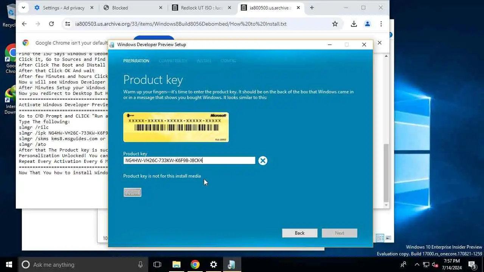484x272 pixels.
Task: Open the Google Chrome desktop shortcut
Action: point(10,59)
